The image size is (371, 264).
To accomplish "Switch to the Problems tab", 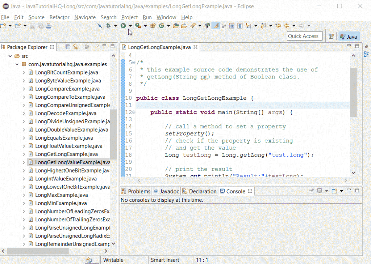I will pyautogui.click(x=139, y=191).
